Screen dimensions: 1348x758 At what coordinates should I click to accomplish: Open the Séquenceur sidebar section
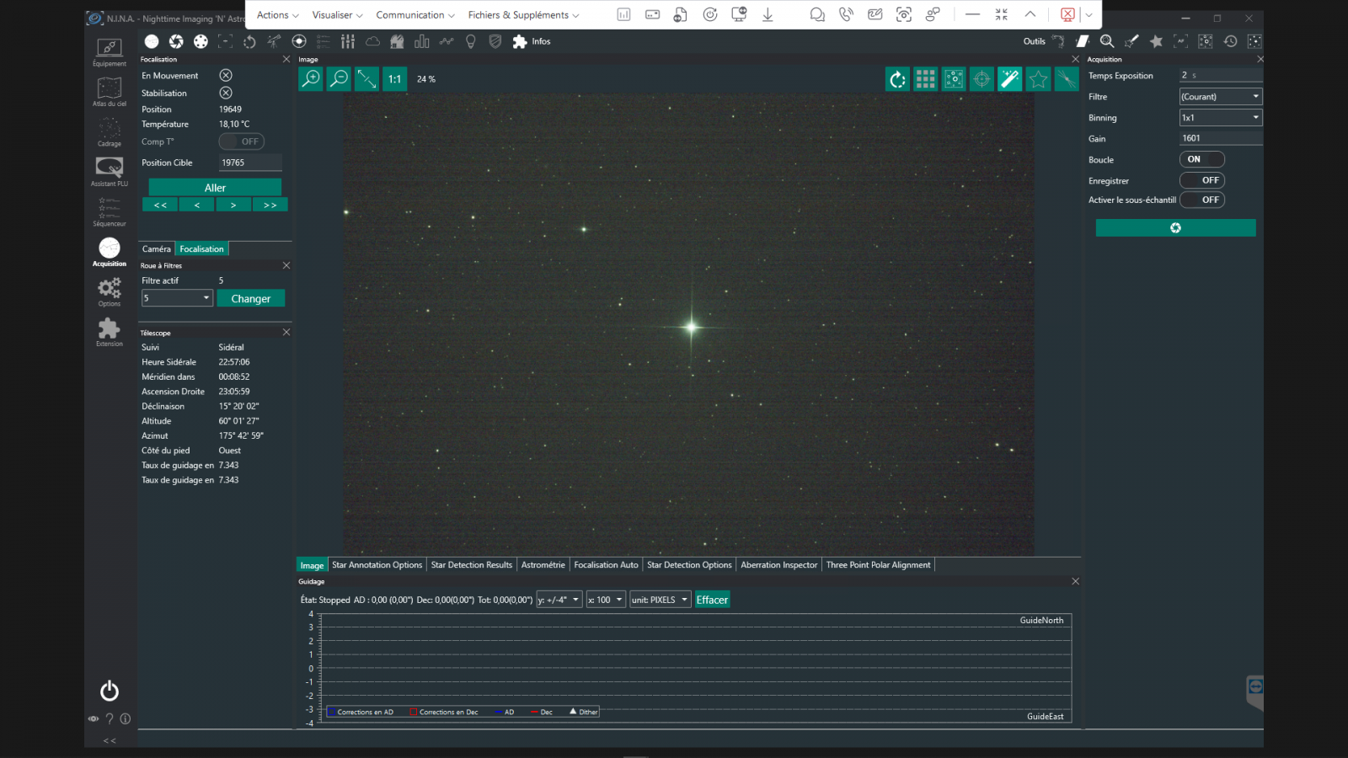(x=110, y=211)
